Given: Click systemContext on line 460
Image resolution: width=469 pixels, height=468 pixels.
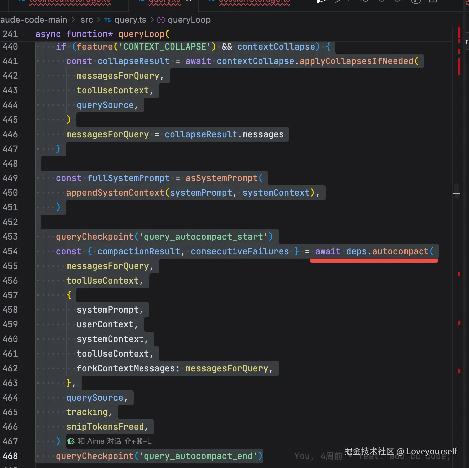Looking at the screenshot, I should pyautogui.click(x=110, y=339).
